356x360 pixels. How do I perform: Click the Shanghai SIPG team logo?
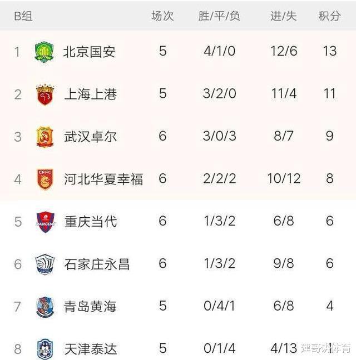coord(44,94)
